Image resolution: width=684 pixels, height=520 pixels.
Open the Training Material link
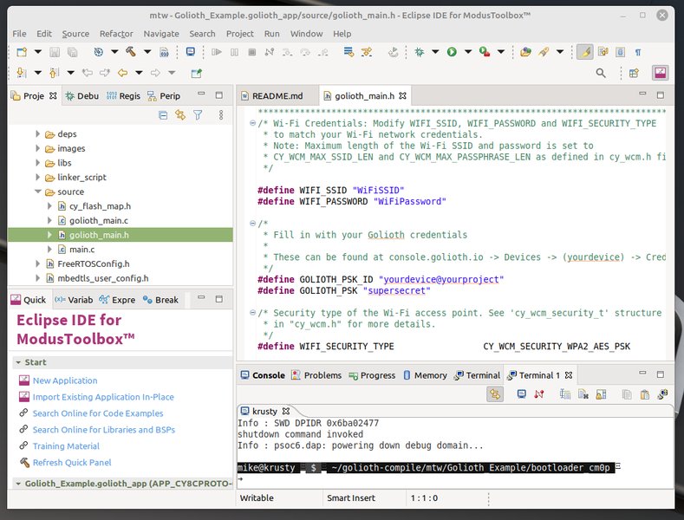click(66, 445)
